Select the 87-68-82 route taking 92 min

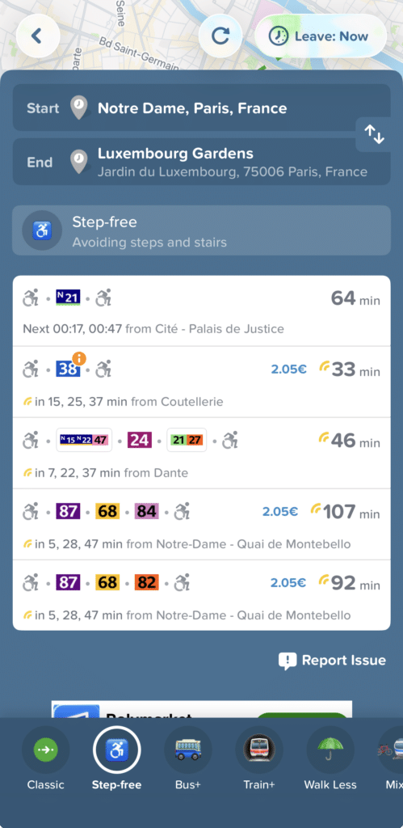pyautogui.click(x=202, y=595)
